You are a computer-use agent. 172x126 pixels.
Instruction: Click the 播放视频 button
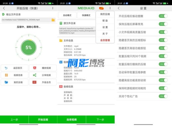(43, 68)
